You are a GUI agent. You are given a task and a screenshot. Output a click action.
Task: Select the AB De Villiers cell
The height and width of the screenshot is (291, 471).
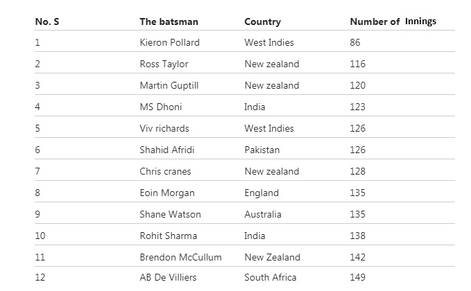click(x=168, y=277)
